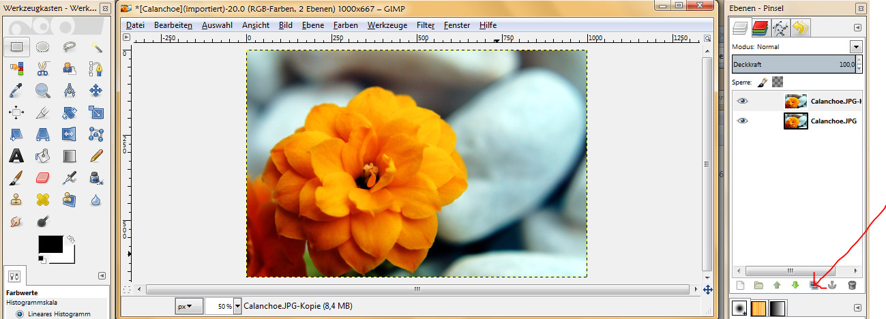Delete layer using trash icon

point(851,286)
